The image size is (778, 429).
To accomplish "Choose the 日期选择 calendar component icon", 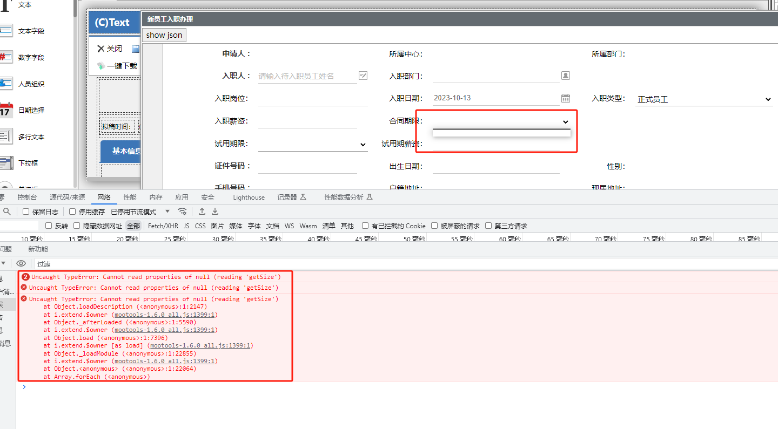I will 6,110.
